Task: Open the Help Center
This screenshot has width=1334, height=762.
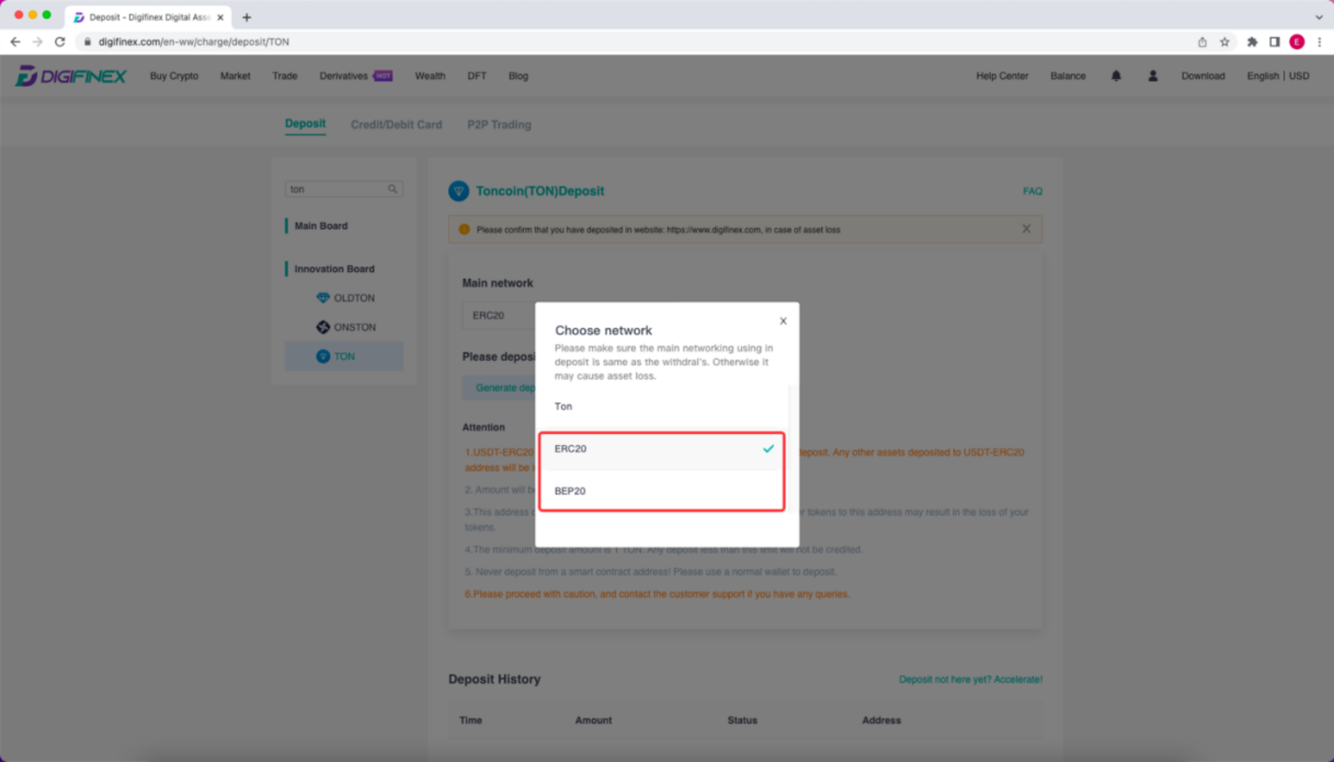Action: (1002, 76)
